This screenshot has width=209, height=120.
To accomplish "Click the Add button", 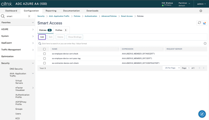I will pos(42,37).
